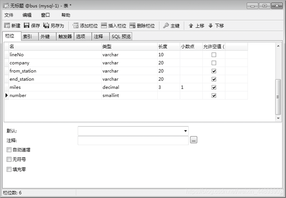This screenshot has width=286, height=198.
Task: Click length 20 in company row
Action: point(169,63)
